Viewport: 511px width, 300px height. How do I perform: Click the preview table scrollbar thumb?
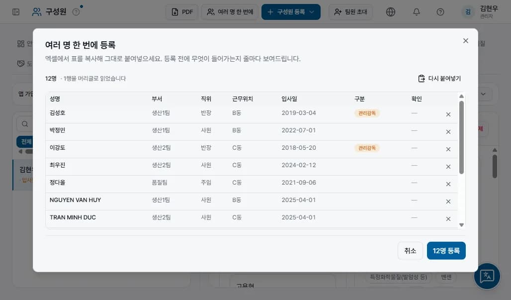click(x=461, y=137)
